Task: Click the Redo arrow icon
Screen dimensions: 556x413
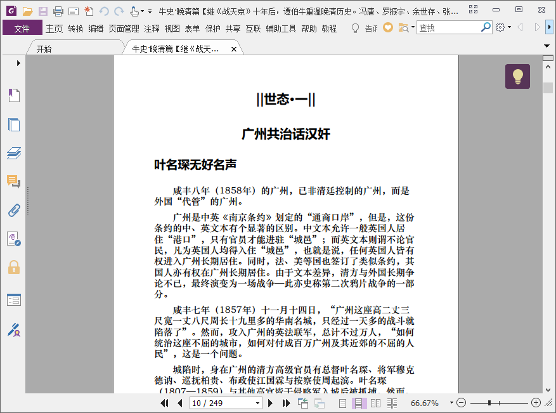Action: (x=119, y=11)
